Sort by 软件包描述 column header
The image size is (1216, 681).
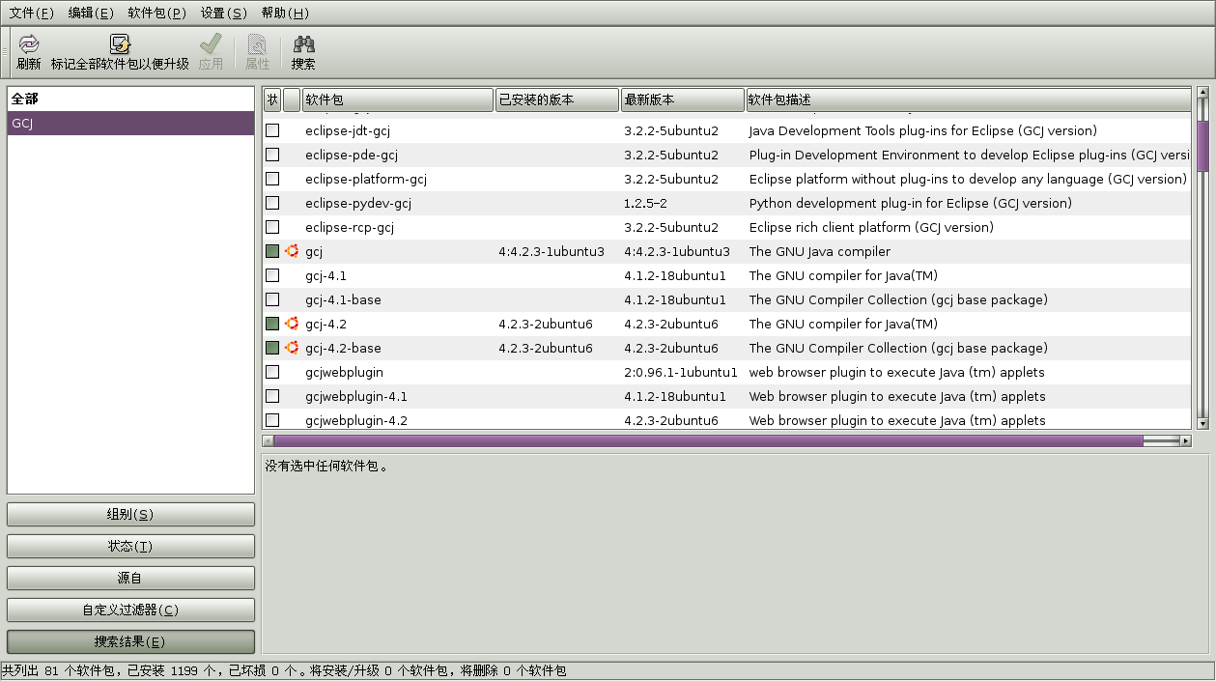coord(969,99)
